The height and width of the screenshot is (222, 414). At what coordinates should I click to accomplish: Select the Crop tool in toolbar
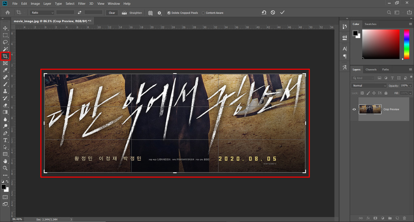coord(5,56)
